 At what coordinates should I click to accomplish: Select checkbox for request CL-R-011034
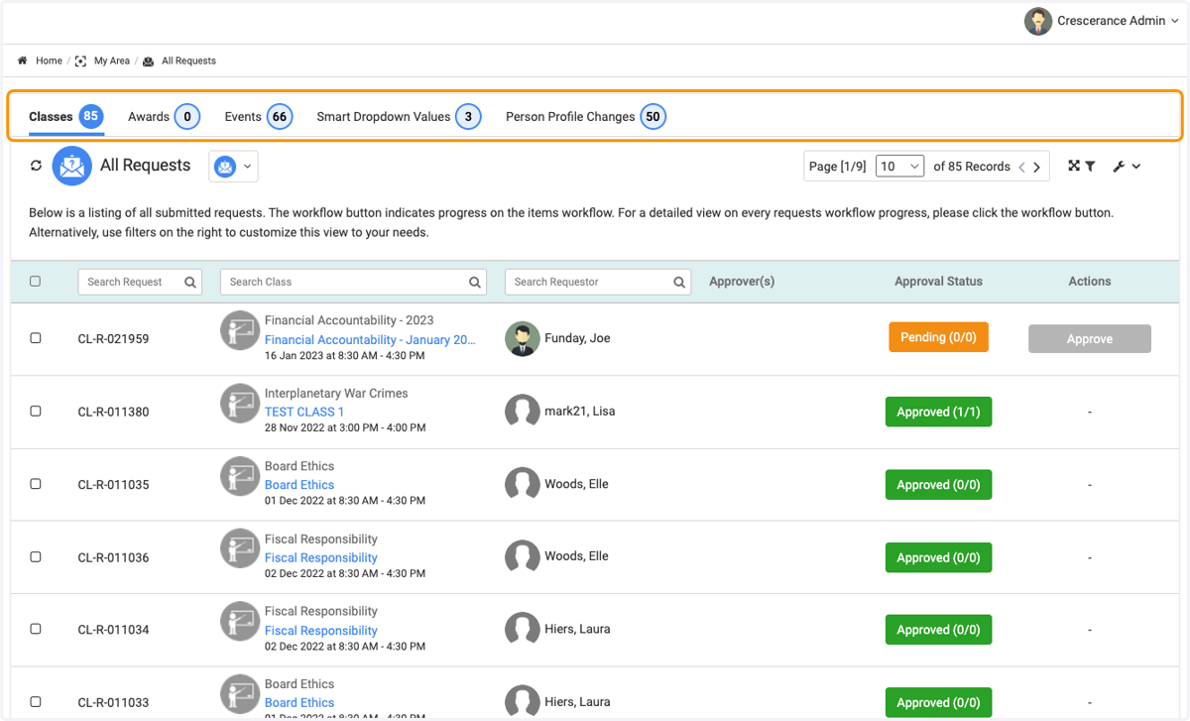36,629
